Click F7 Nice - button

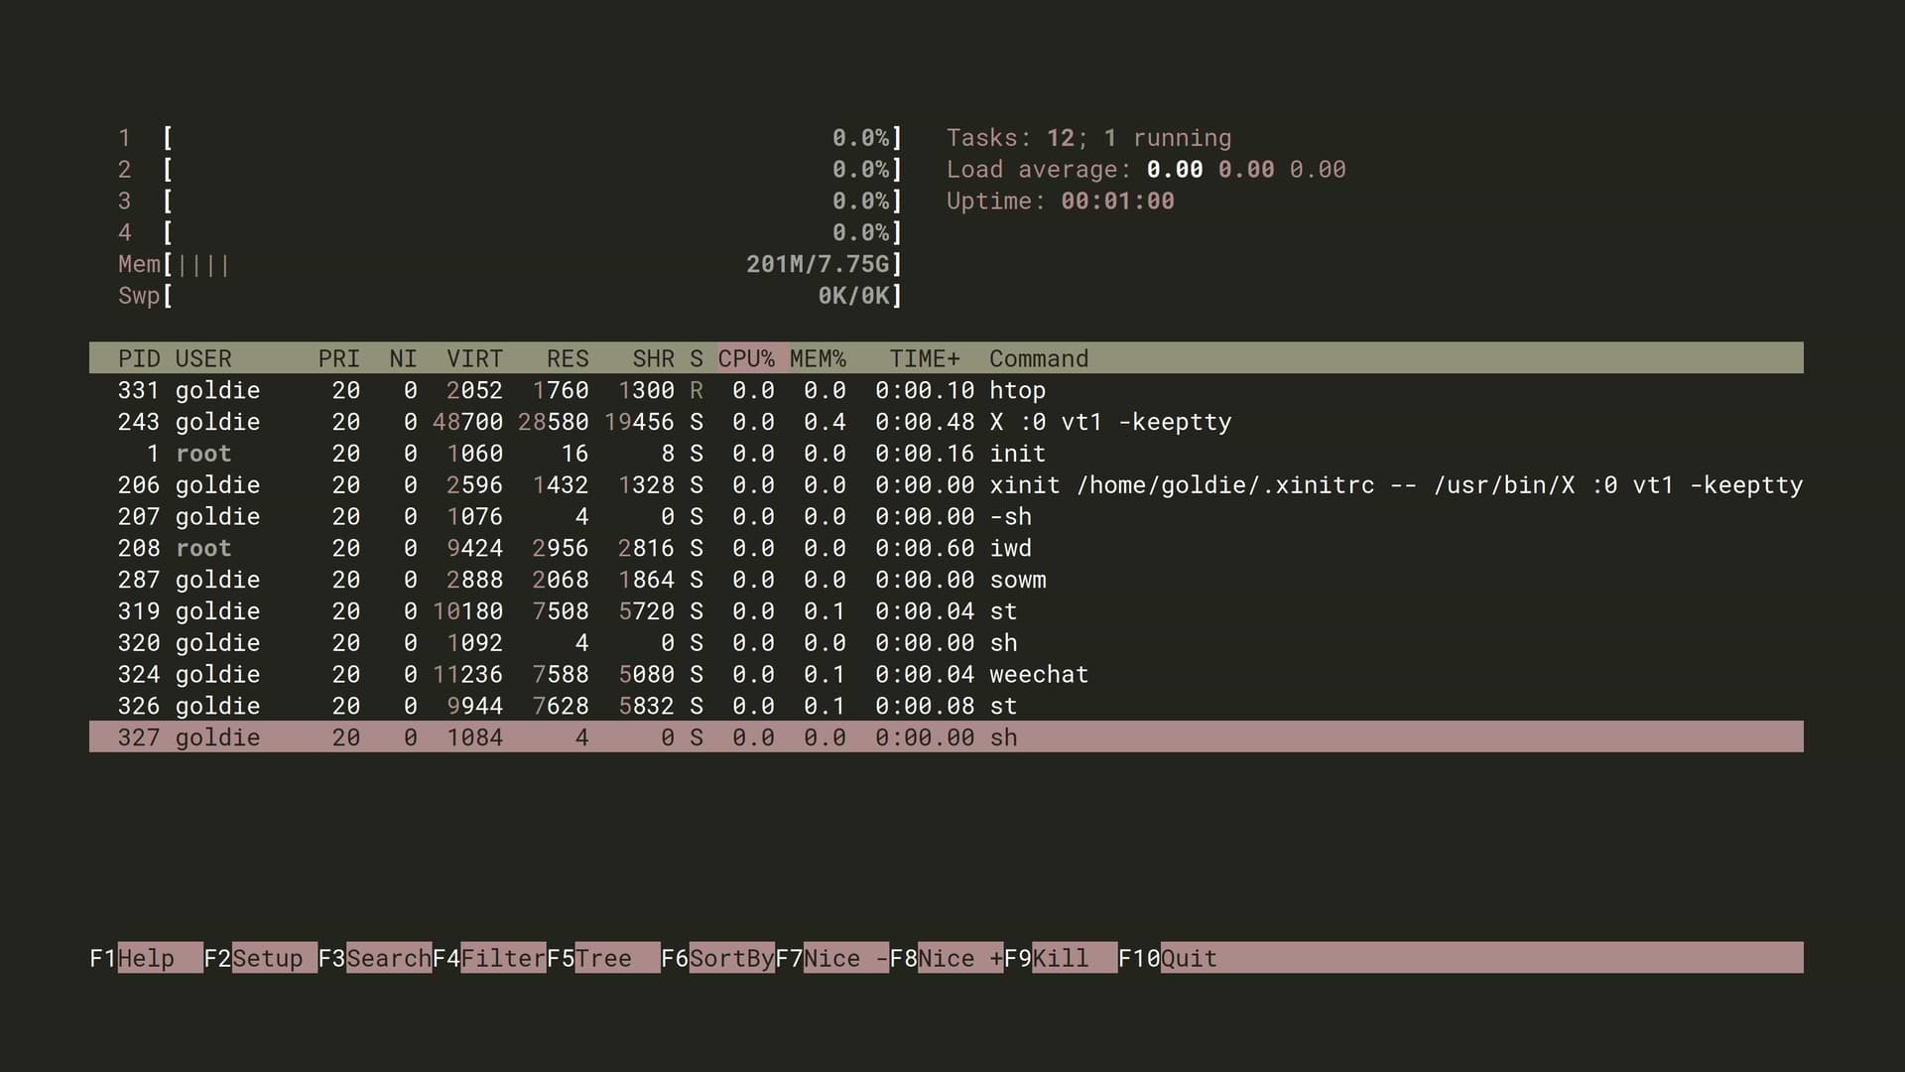[831, 958]
